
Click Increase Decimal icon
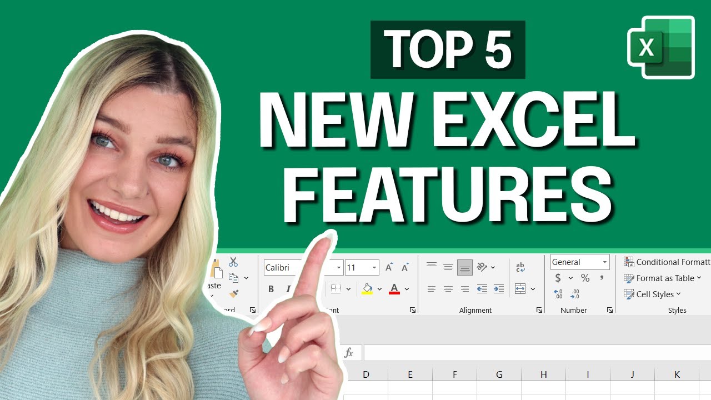[558, 294]
